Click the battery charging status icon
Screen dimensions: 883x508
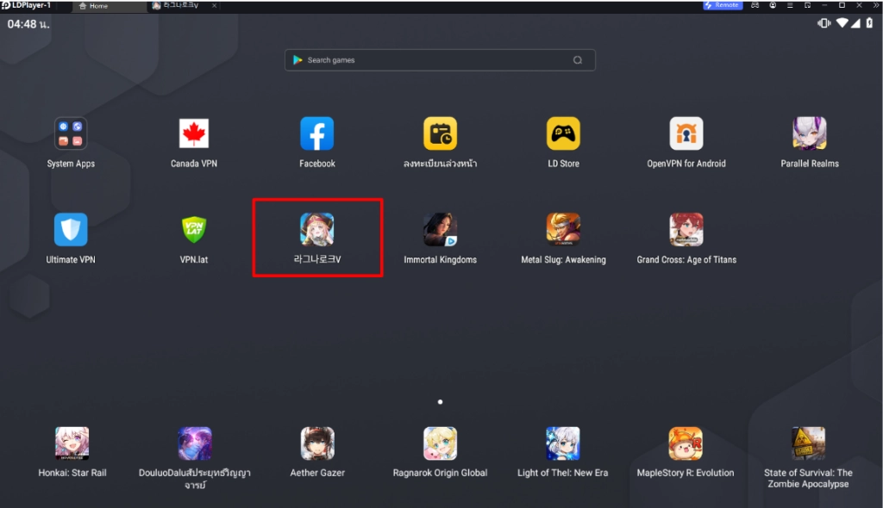[x=869, y=23]
